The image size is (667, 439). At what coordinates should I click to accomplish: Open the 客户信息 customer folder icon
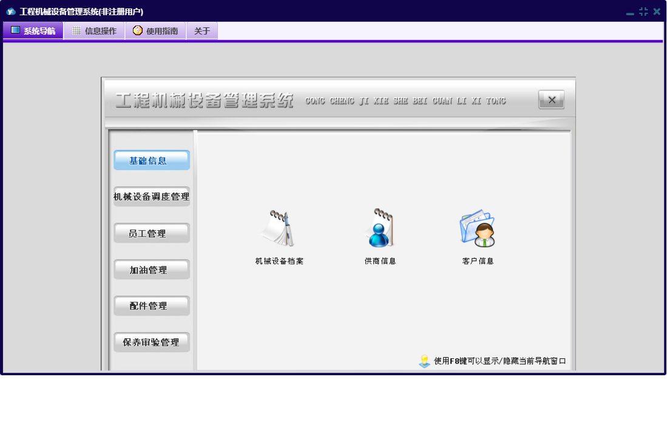[x=478, y=229]
